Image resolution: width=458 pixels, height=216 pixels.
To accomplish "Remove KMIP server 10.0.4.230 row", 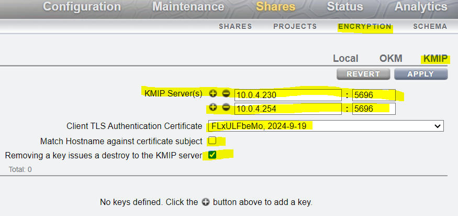I will 226,94.
